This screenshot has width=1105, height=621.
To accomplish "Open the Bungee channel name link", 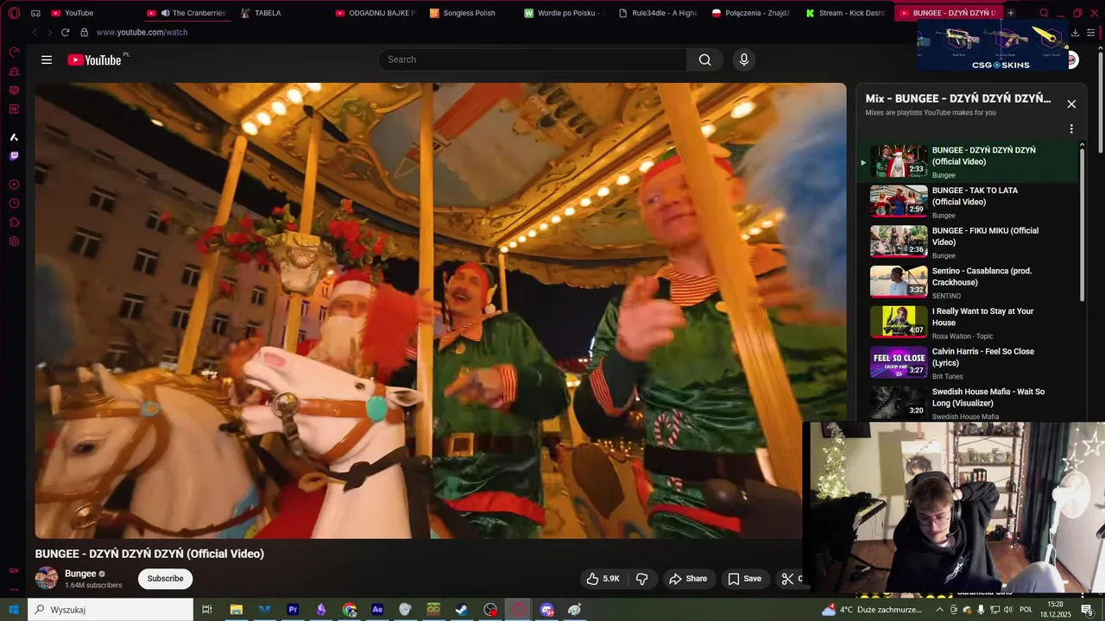I will [x=80, y=574].
